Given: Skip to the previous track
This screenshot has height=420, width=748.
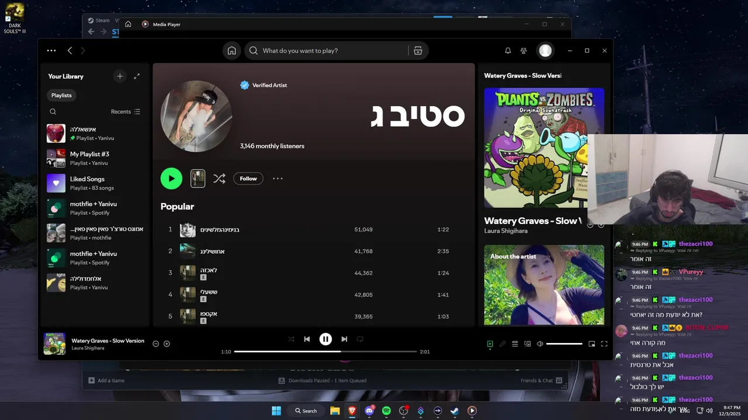Looking at the screenshot, I should coord(307,339).
